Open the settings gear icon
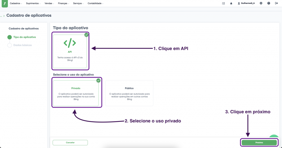 (261, 3)
